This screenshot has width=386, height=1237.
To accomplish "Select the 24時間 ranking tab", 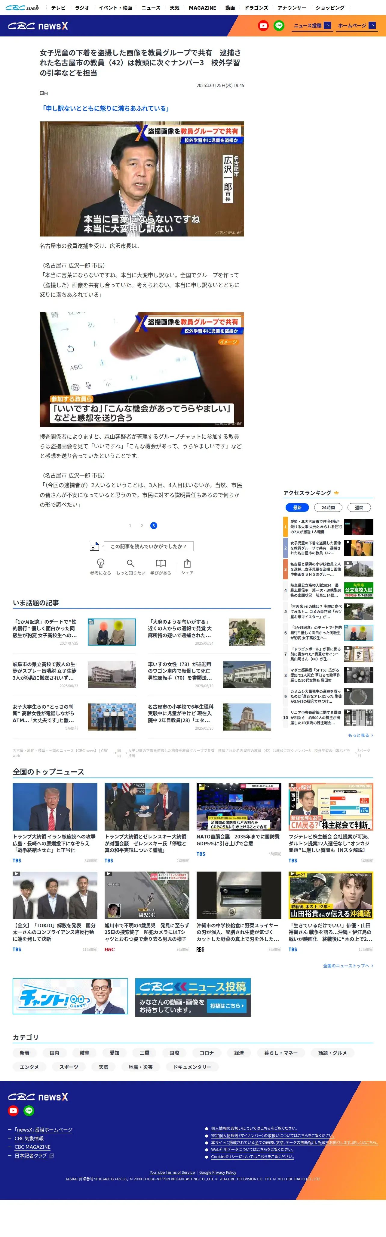I will click(328, 508).
